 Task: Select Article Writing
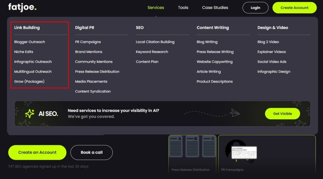click(x=209, y=72)
